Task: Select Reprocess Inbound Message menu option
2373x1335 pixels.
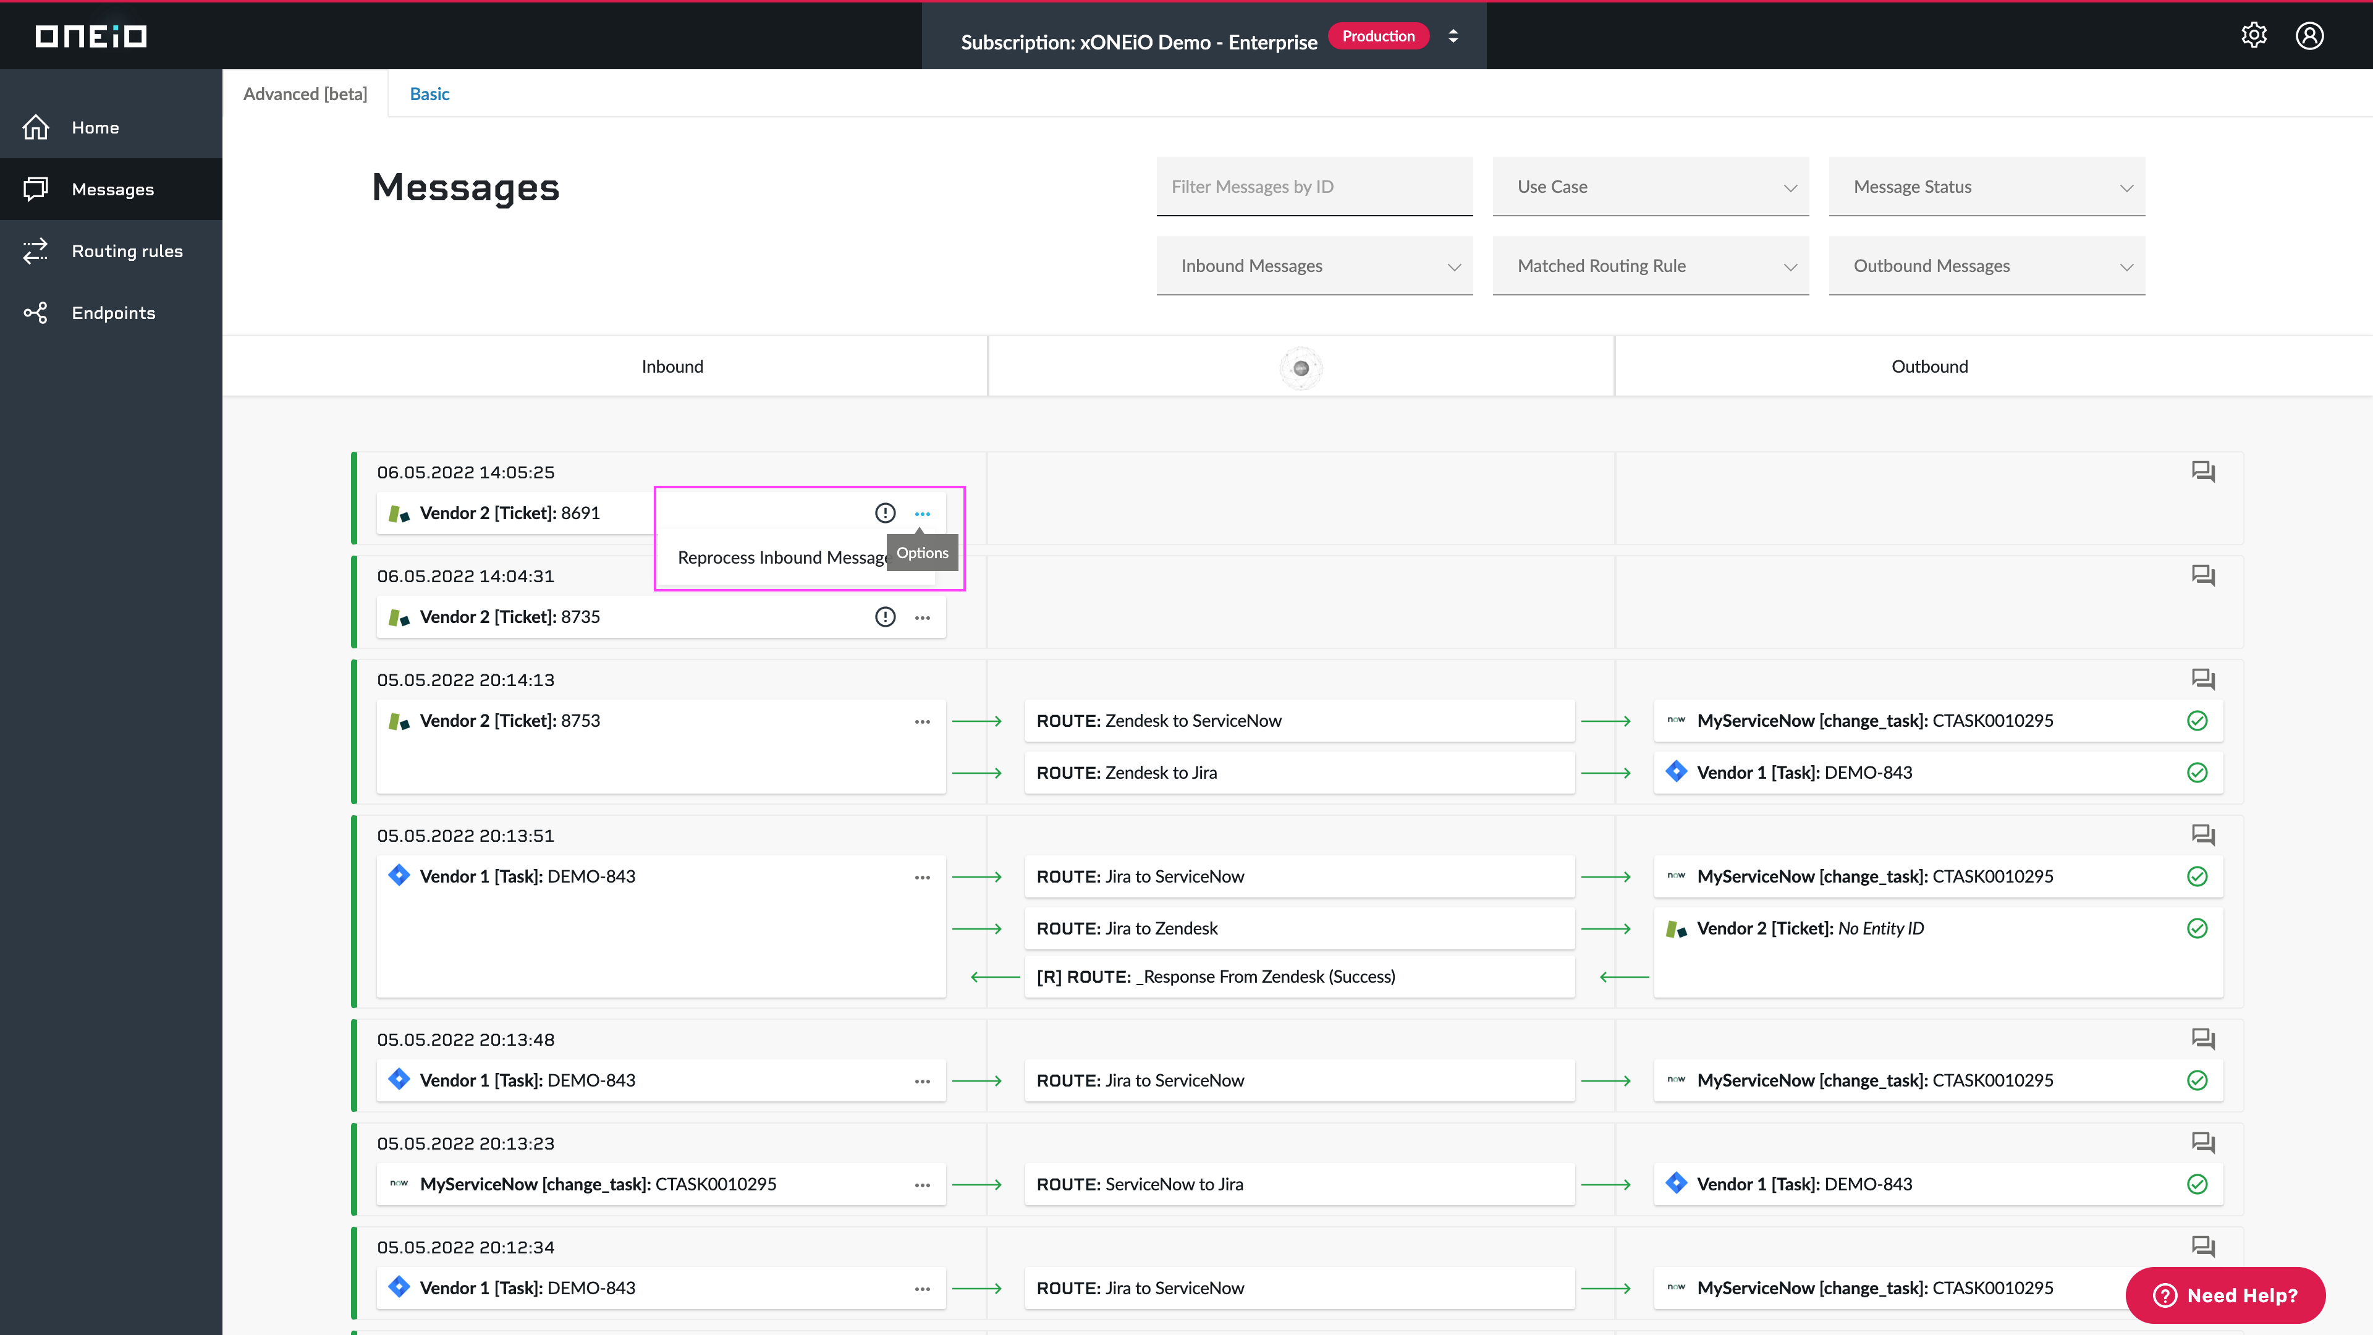Action: (x=782, y=557)
